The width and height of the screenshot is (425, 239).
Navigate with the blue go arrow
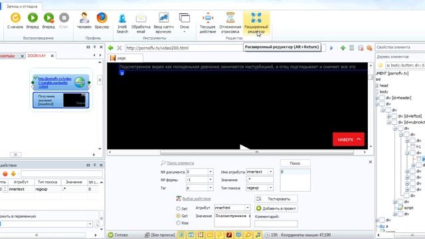point(331,48)
